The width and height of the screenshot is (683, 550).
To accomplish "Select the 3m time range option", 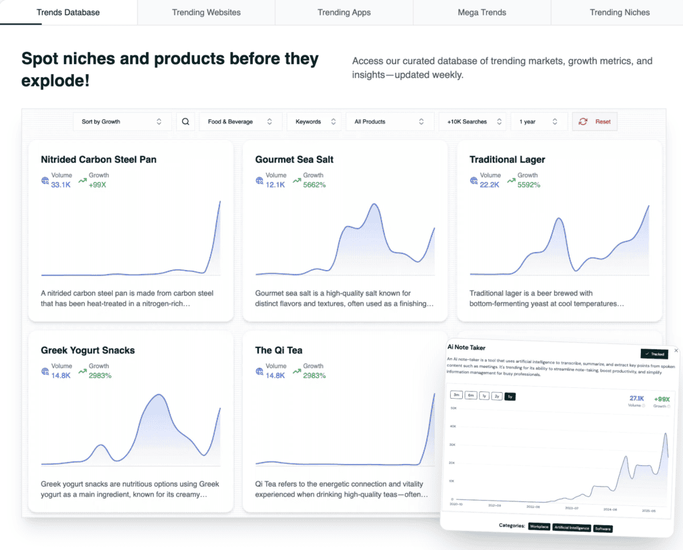I will click(x=457, y=396).
